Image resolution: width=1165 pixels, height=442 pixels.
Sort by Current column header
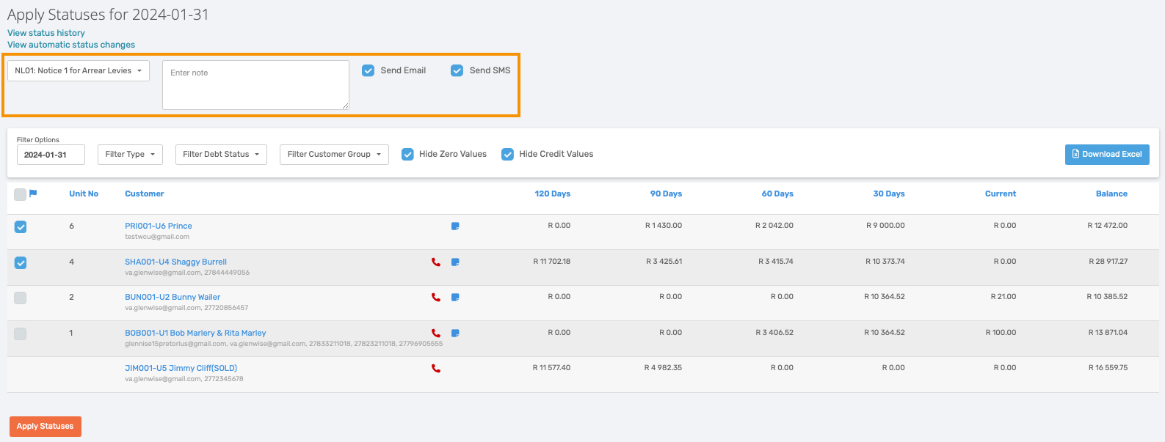[1001, 194]
